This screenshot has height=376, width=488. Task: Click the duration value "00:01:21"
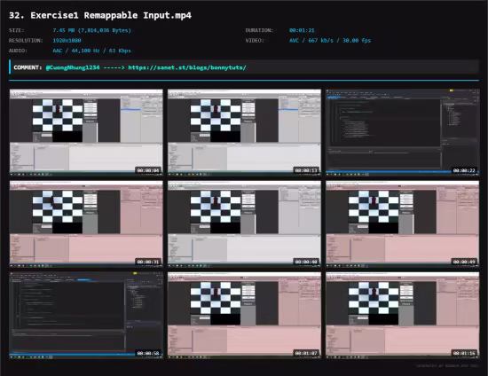coord(302,30)
